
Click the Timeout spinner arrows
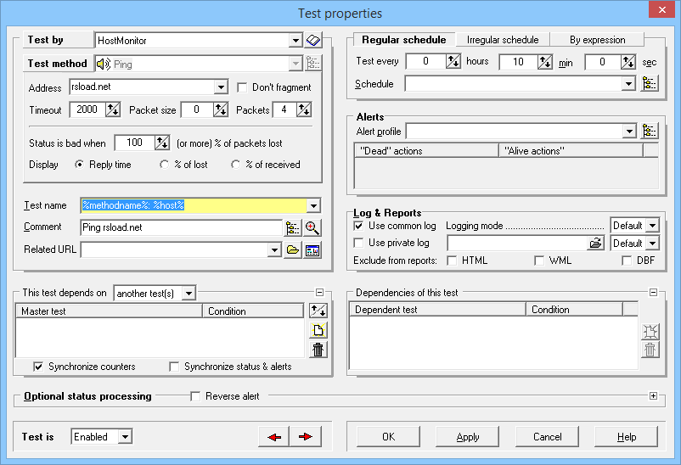(112, 109)
